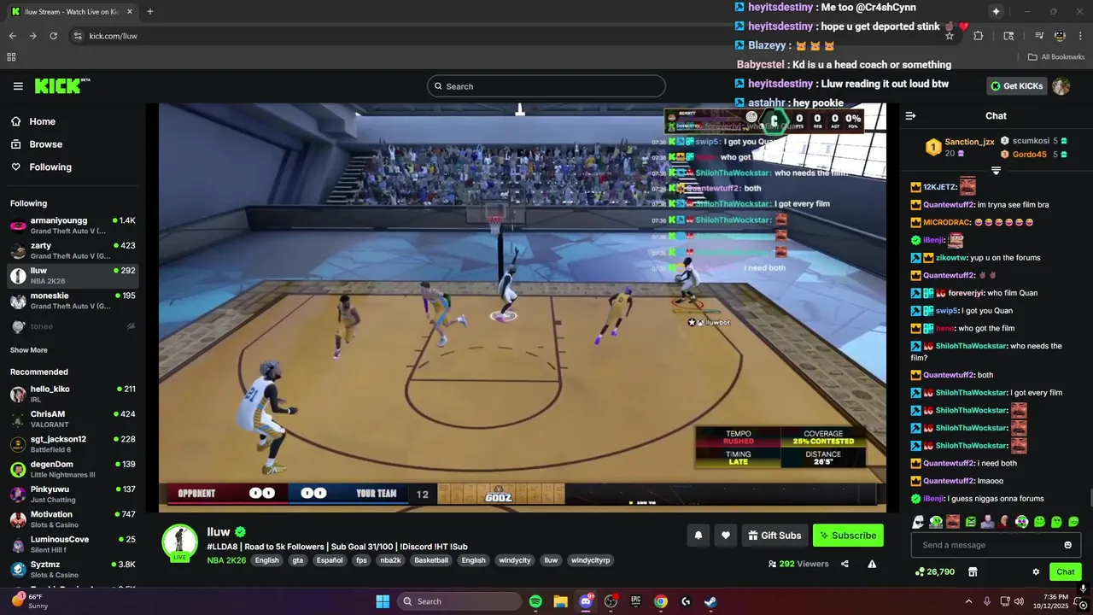
Task: Open recommended channel sgt_jackson12
Action: 73,444
